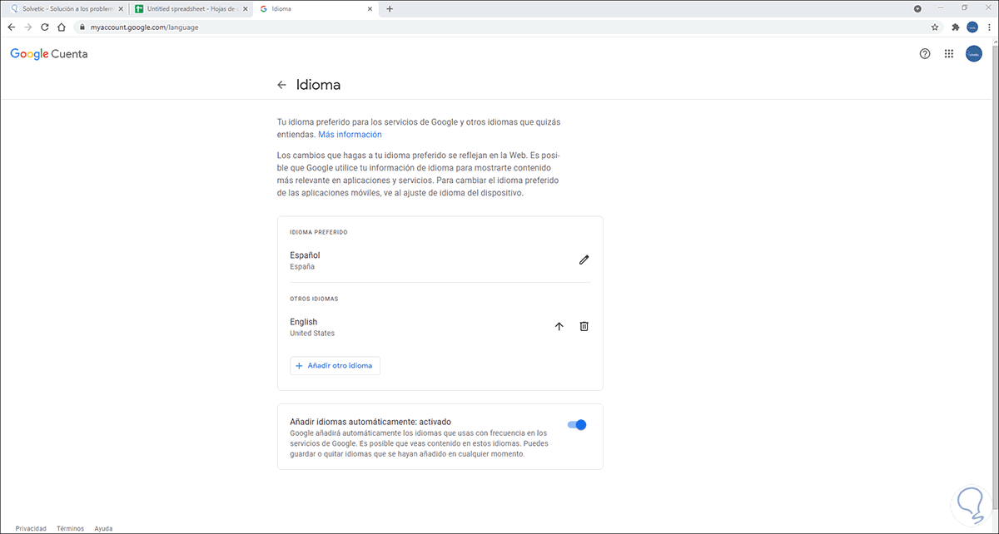Delete English from other languages
The width and height of the screenshot is (999, 534).
point(584,326)
